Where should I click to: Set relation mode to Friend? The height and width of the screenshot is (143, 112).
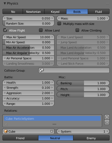point(20,138)
